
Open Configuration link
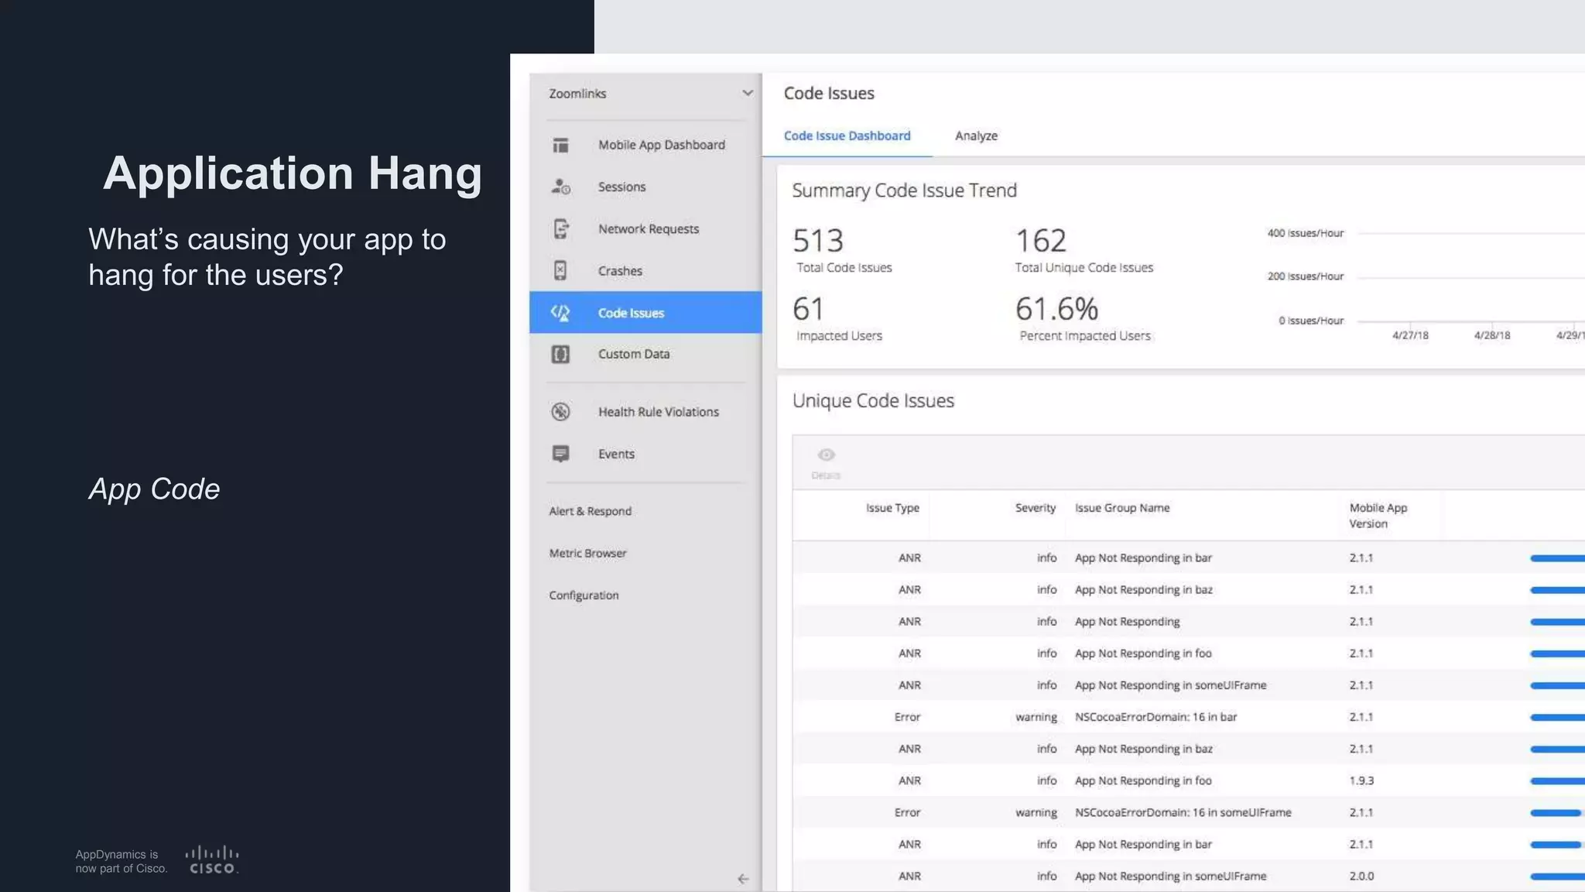coord(584,595)
